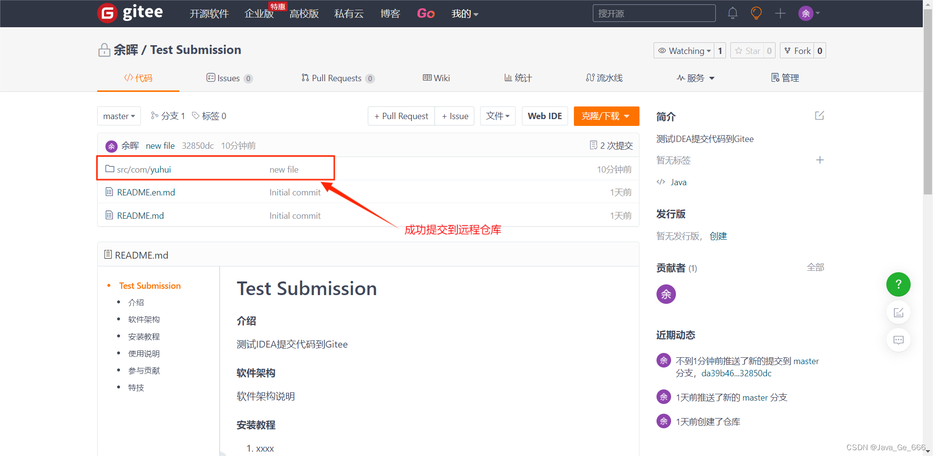
Task: Open the 管理 tab
Action: (785, 78)
